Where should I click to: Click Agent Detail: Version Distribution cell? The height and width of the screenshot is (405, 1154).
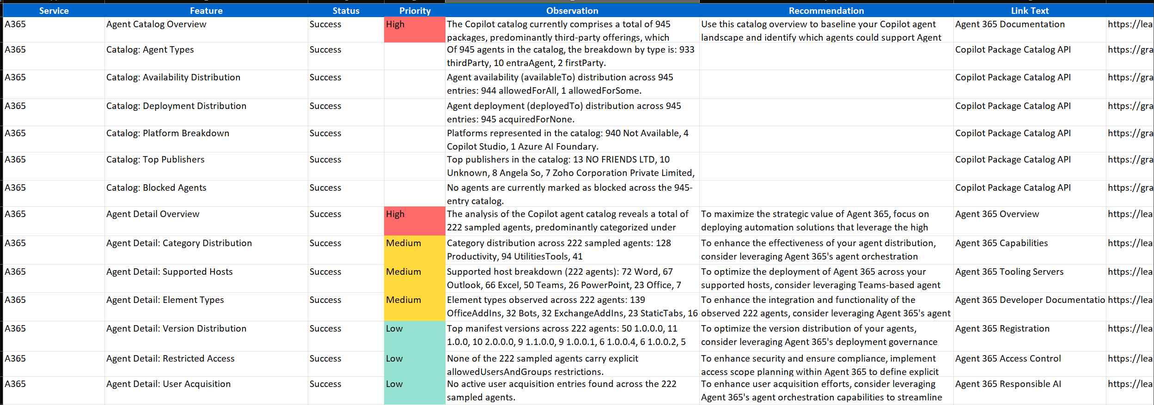[206, 336]
